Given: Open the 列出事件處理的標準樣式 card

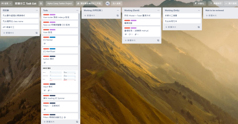Looking at the screenshot, I should (20, 16).
